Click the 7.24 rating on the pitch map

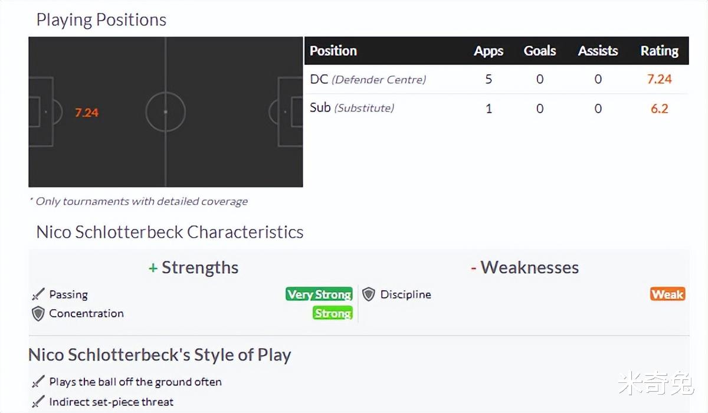pos(87,113)
